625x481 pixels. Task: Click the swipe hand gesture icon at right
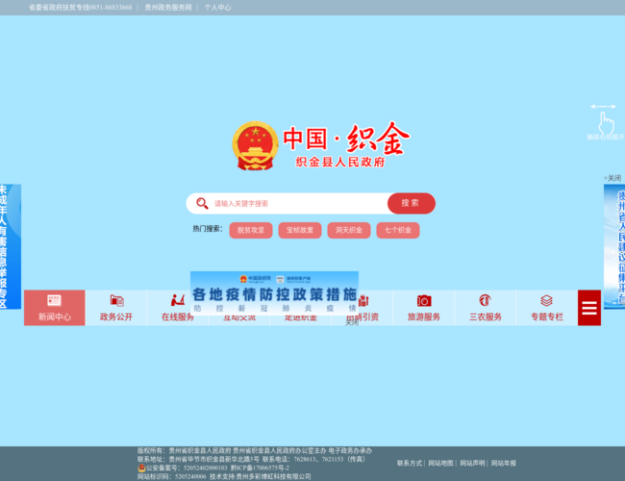[604, 120]
